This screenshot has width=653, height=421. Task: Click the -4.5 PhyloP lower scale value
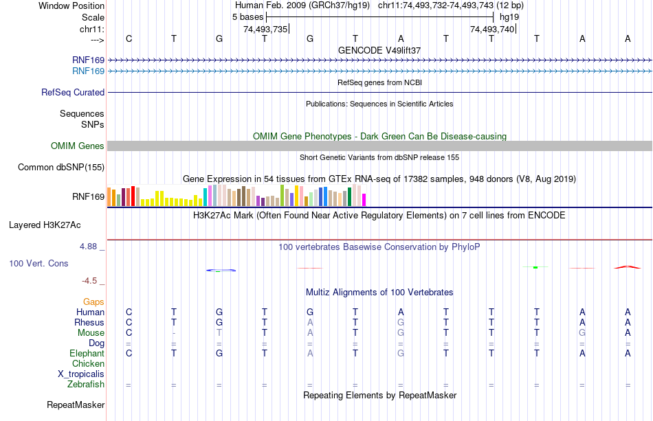(x=89, y=281)
